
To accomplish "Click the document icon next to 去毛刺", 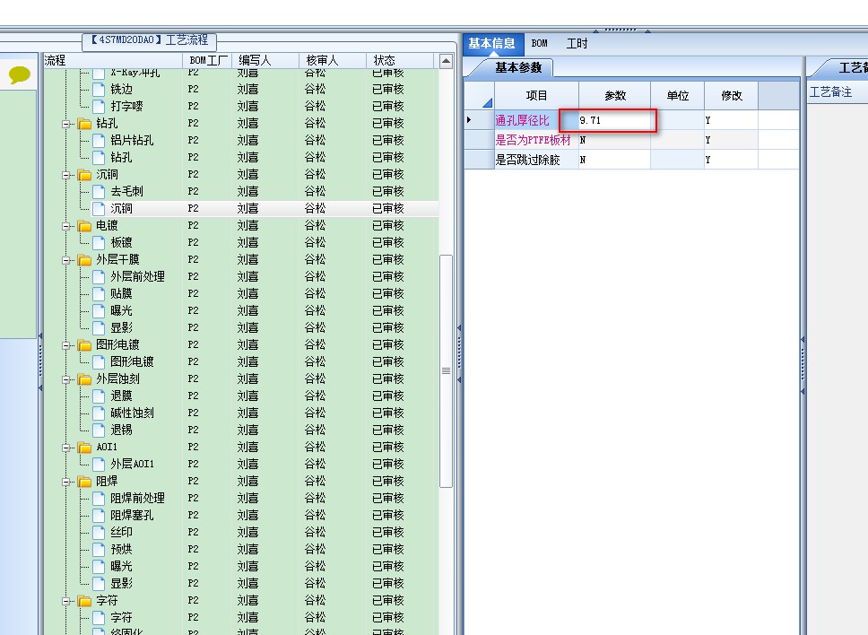I will click(99, 192).
